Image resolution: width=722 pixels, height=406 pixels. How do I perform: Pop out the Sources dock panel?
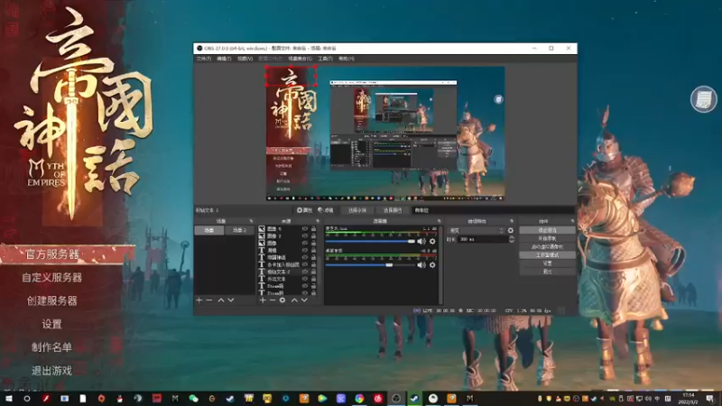coord(318,221)
